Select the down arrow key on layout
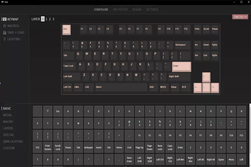 click(x=206, y=88)
